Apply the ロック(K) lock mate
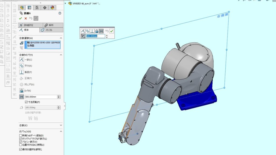This screenshot has width=276, height=155. (22, 91)
